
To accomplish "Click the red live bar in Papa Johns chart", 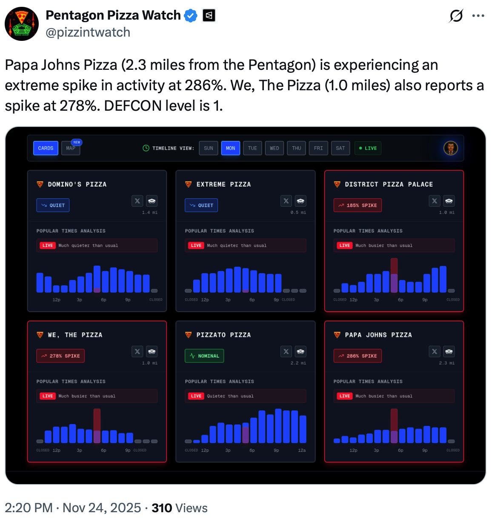I will coord(394,425).
